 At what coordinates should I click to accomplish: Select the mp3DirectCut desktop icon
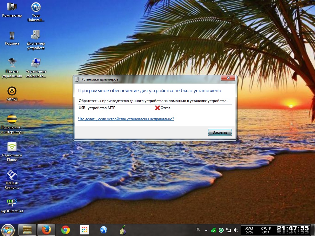[x=12, y=203]
